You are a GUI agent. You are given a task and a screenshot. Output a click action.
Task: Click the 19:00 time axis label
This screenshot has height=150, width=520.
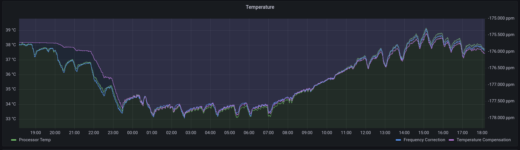coord(36,133)
